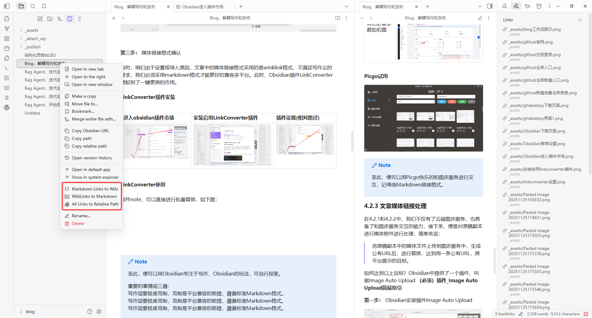This screenshot has height=318, width=592.
Task: Choose WikiLinks to Markdown conversion
Action: coord(94,196)
